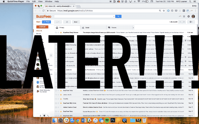Screen dimensions: 199x124
Task: Open QuickTime Player from the Dock
Action: pos(125,120)
